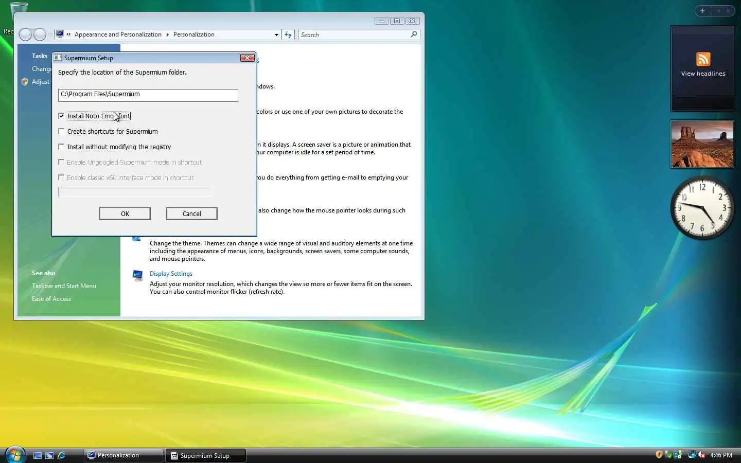Viewport: 741px width, 463px height.
Task: Check Install without modifying the registry
Action: (61, 147)
